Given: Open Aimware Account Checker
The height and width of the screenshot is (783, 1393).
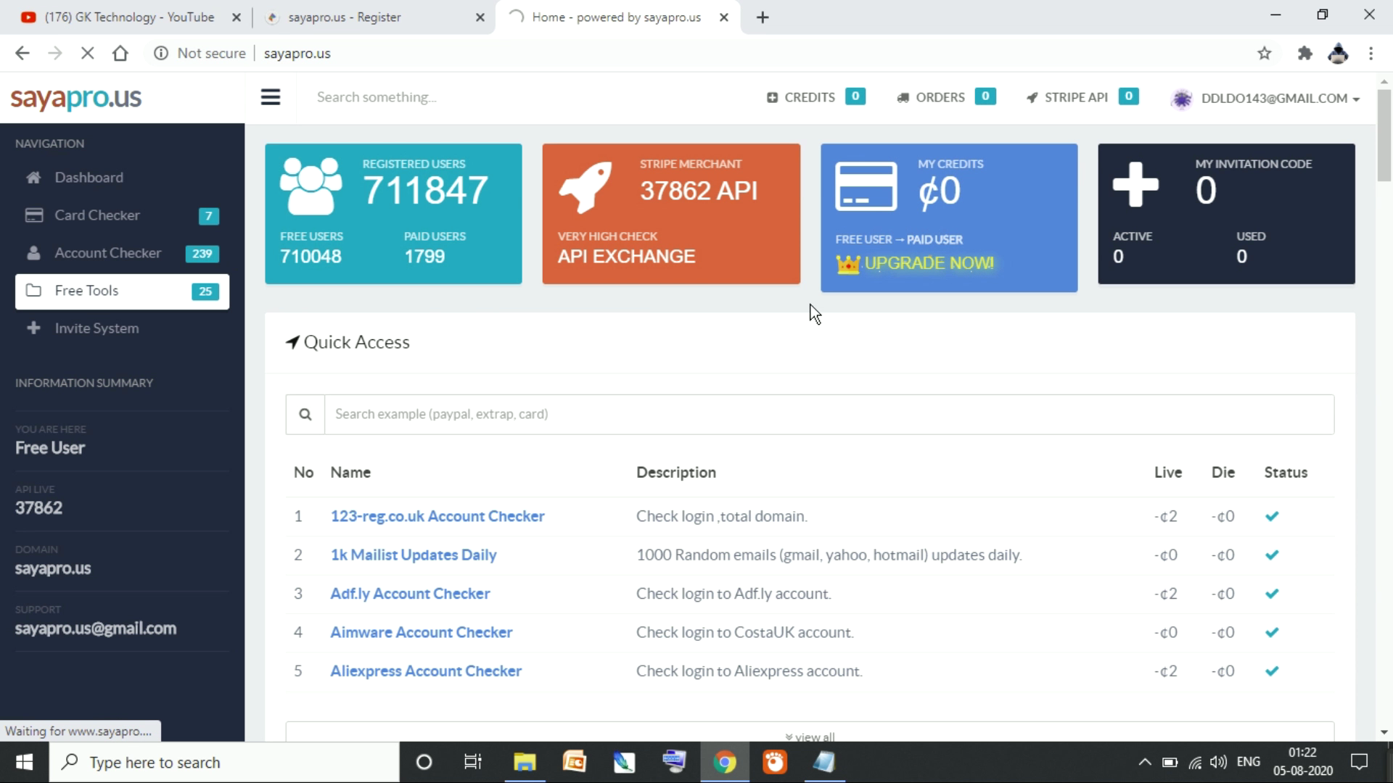Looking at the screenshot, I should [x=422, y=632].
